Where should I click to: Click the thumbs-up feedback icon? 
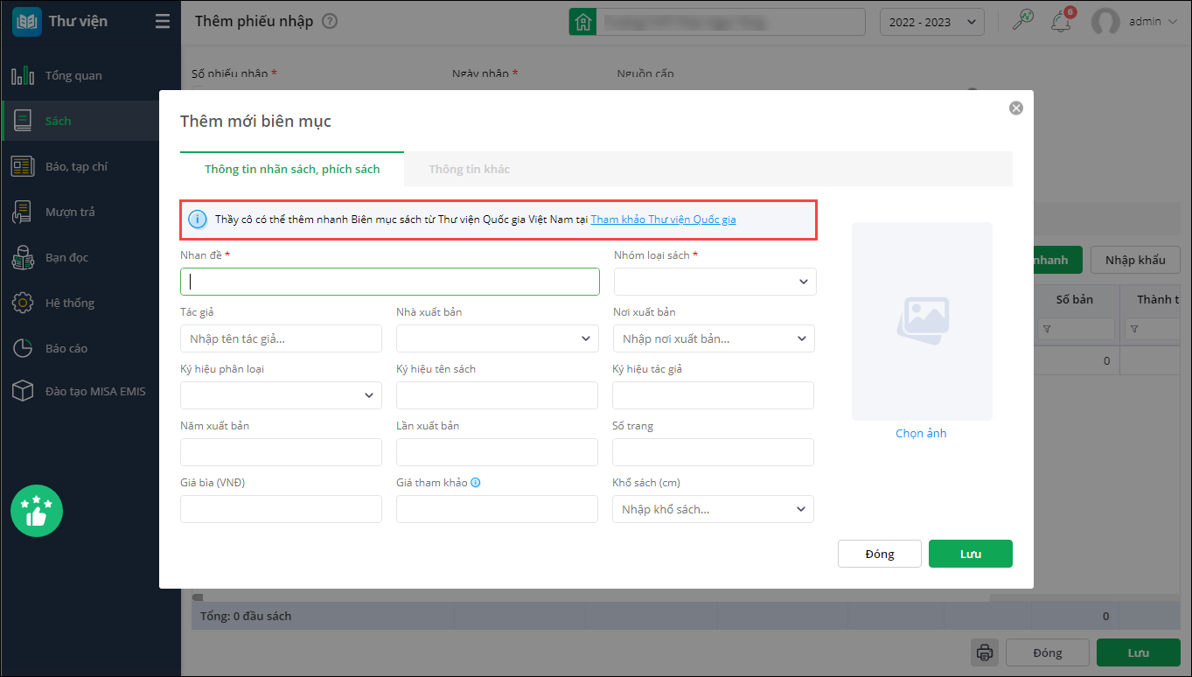pyautogui.click(x=36, y=511)
